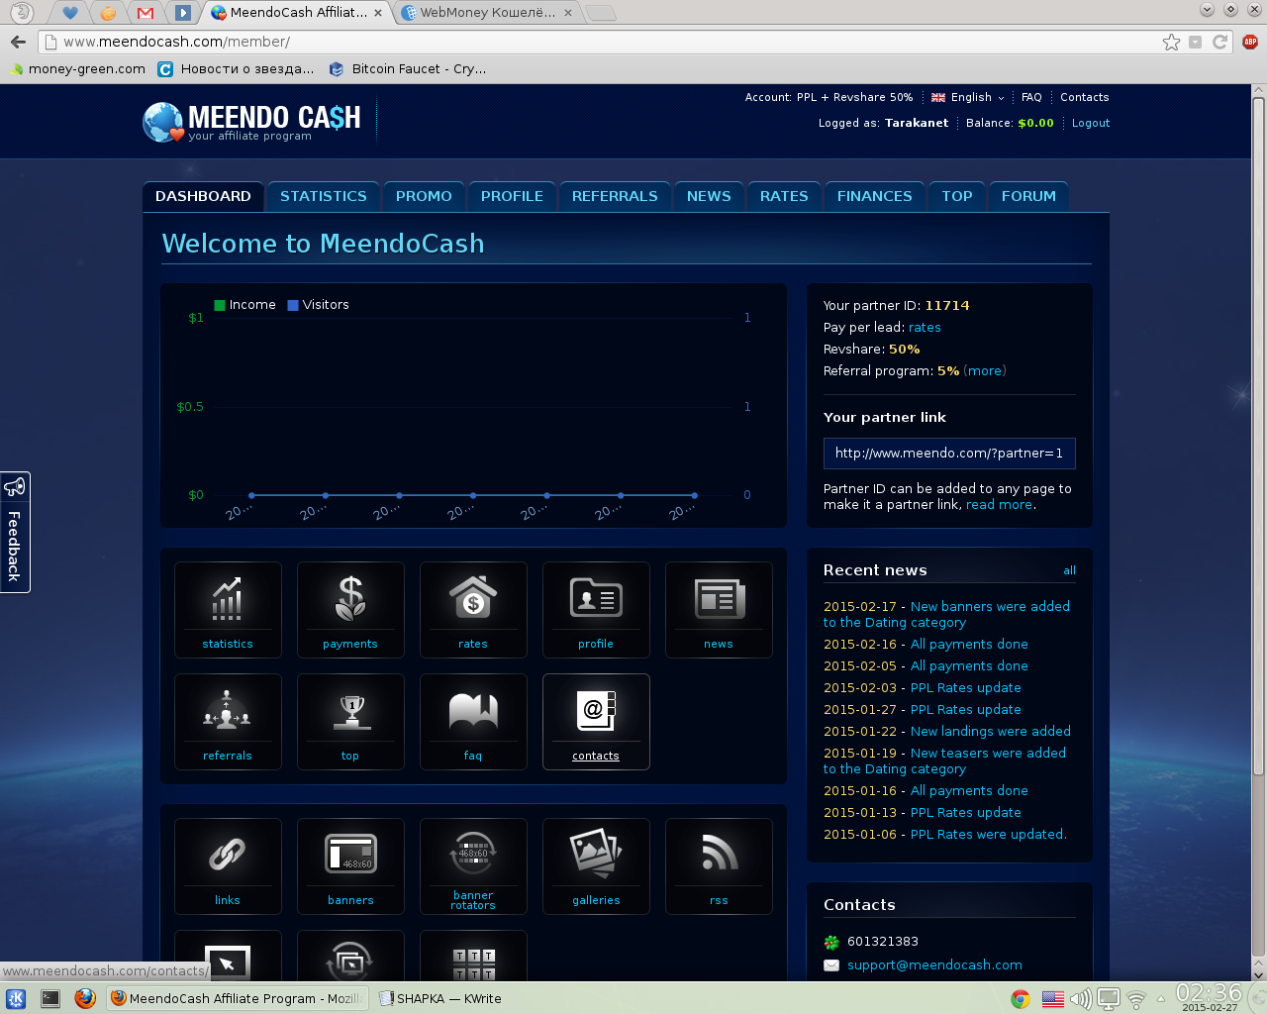
Task: Select the partner link field
Action: coord(949,453)
